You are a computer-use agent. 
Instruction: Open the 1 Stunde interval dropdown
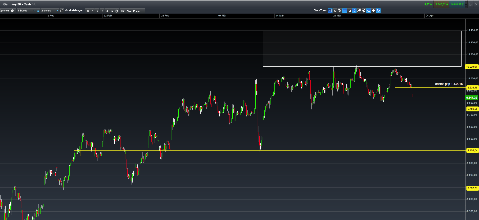point(26,11)
